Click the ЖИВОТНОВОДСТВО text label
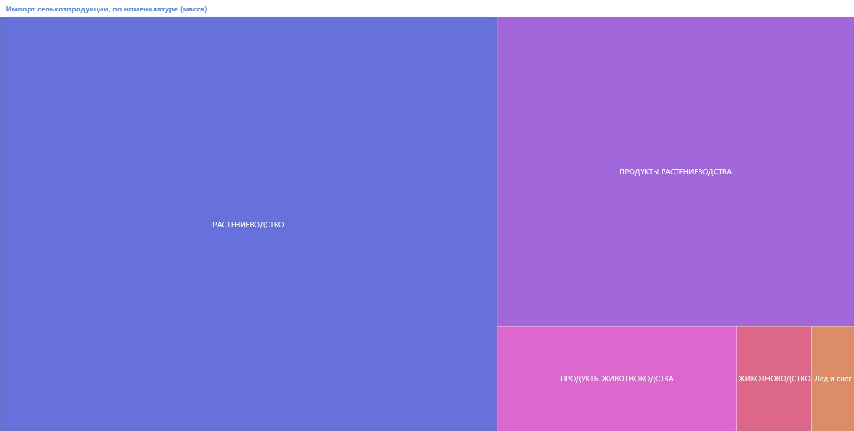 pyautogui.click(x=774, y=379)
